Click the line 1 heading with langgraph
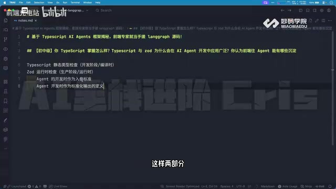Image resolution: width=336 pixels, height=189 pixels. tap(104, 37)
